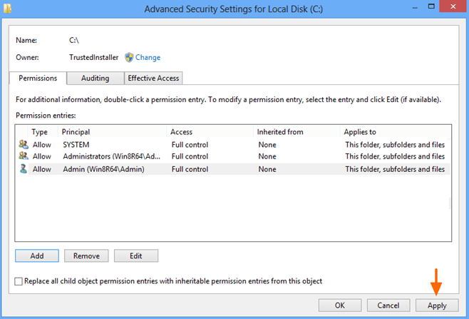
Task: Enable Replace all child object permission entries
Action: (x=19, y=281)
